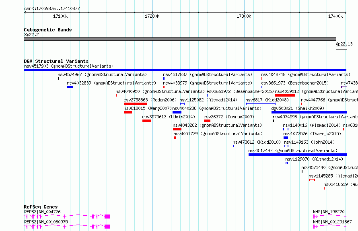Image resolution: width=358 pixels, height=231 pixels.
Task: Select dgv503n21 Shaikh2009 label
Action: point(298,108)
